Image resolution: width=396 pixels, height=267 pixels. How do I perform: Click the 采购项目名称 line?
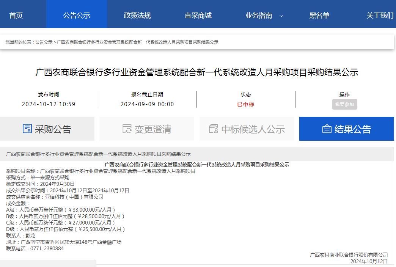(x=101, y=171)
